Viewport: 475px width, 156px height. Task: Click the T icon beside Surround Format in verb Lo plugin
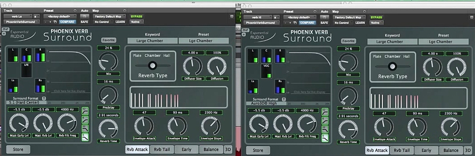point(44,98)
